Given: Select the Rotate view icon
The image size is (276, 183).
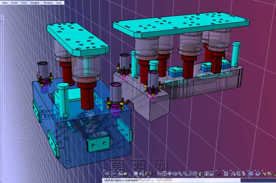Looking at the screenshot, I should pos(175,174).
